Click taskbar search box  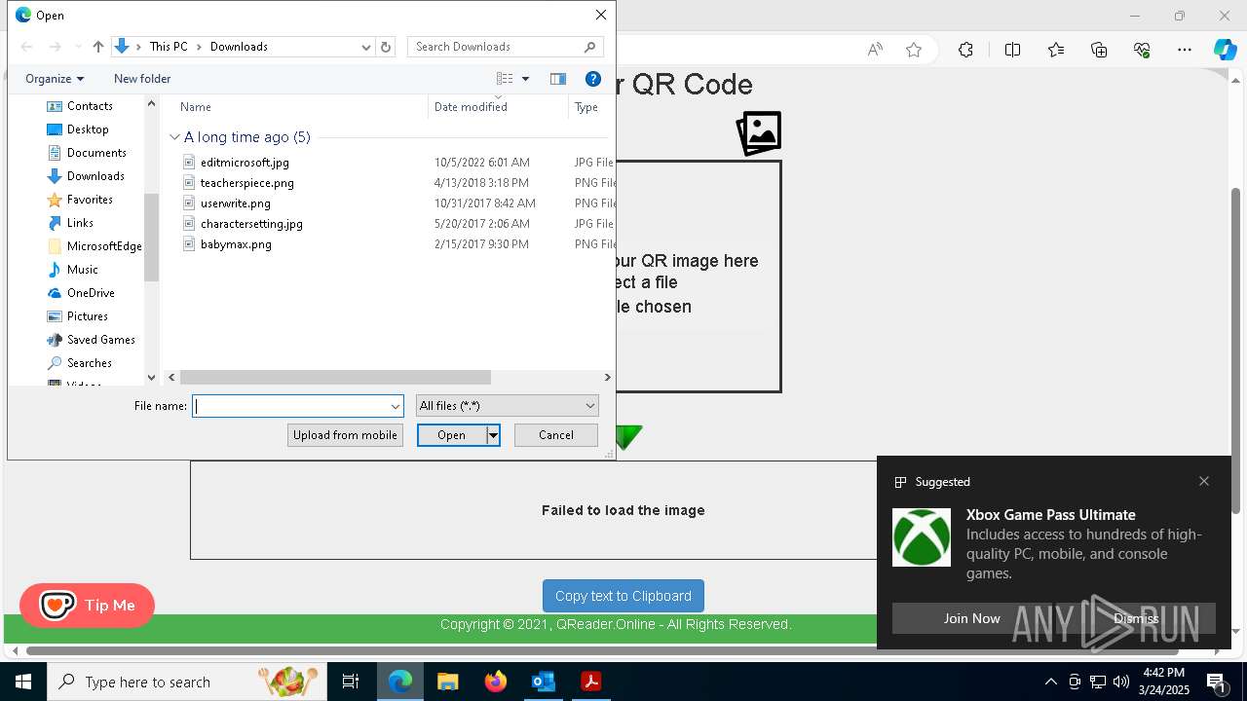(187, 682)
